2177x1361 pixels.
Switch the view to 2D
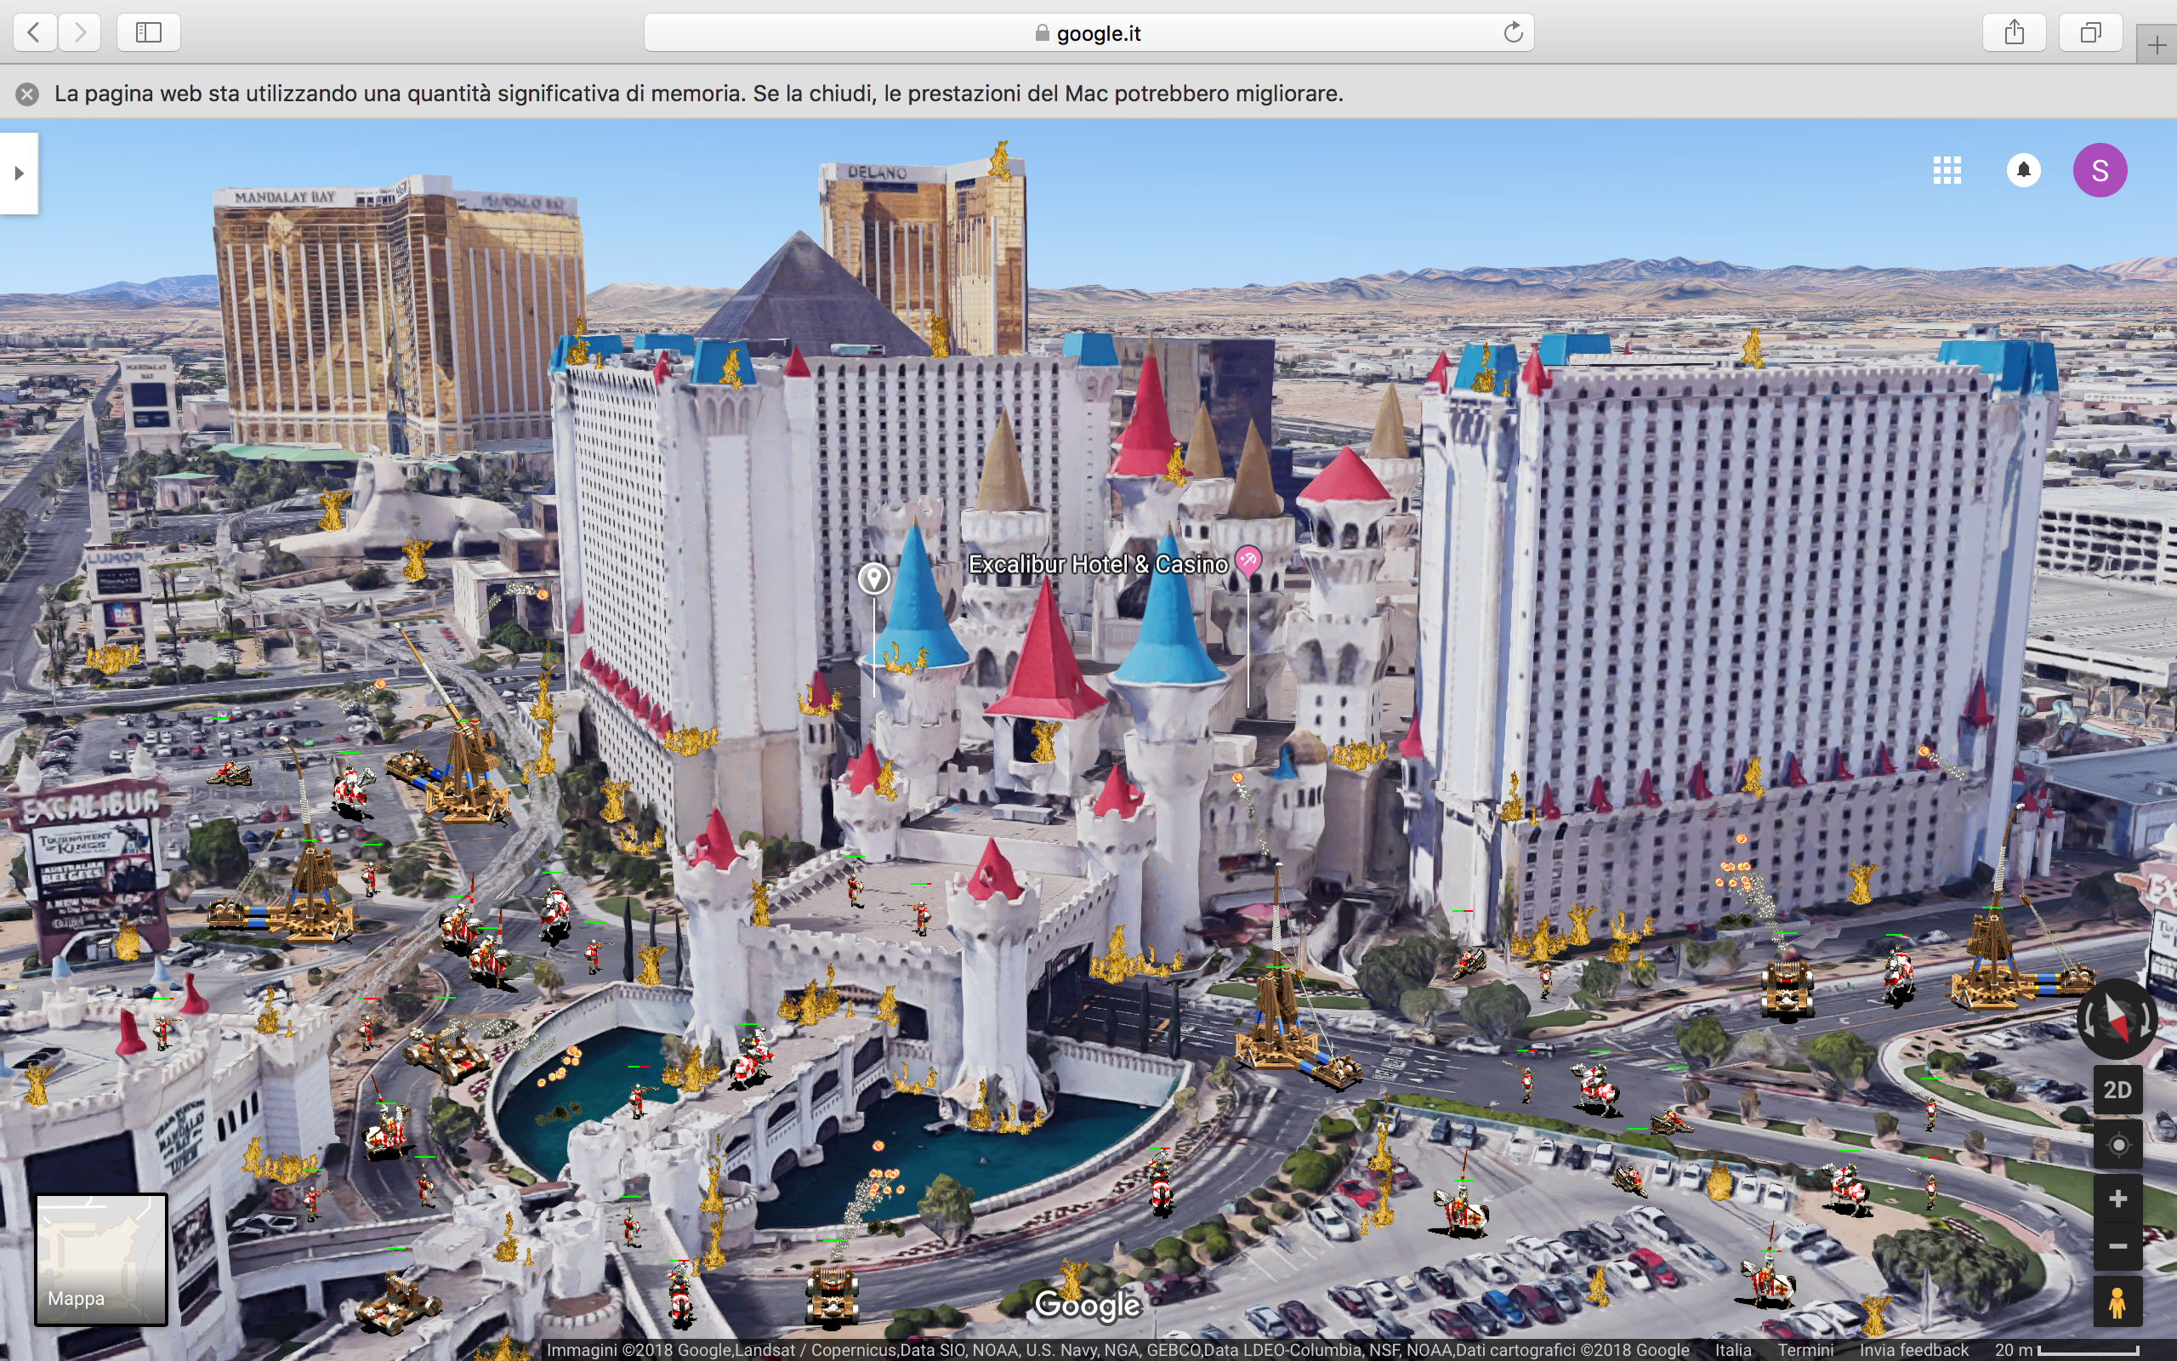(x=2117, y=1090)
